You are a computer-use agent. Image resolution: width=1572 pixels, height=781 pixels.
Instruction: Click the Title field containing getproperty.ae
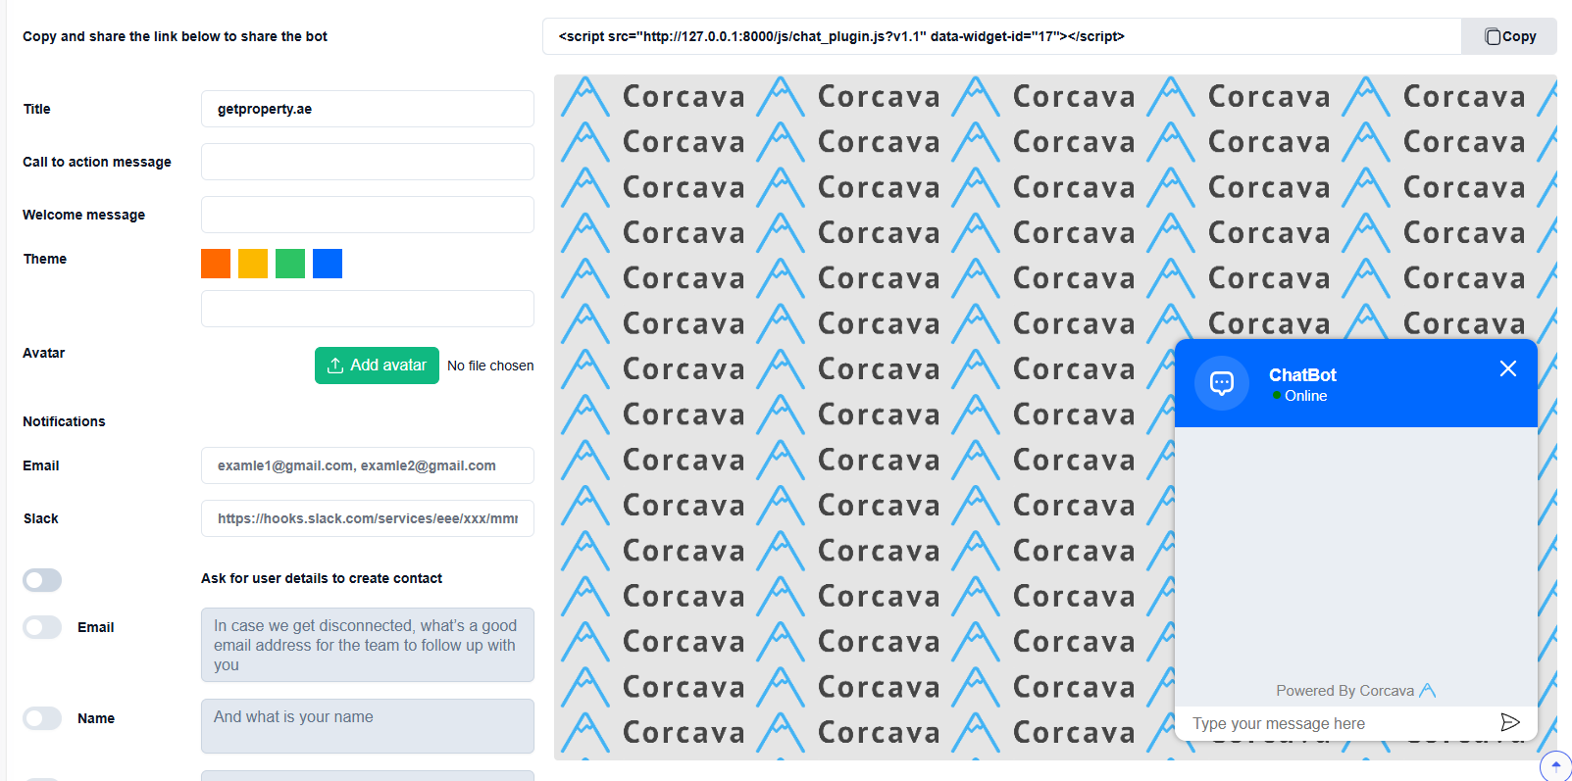click(x=368, y=109)
